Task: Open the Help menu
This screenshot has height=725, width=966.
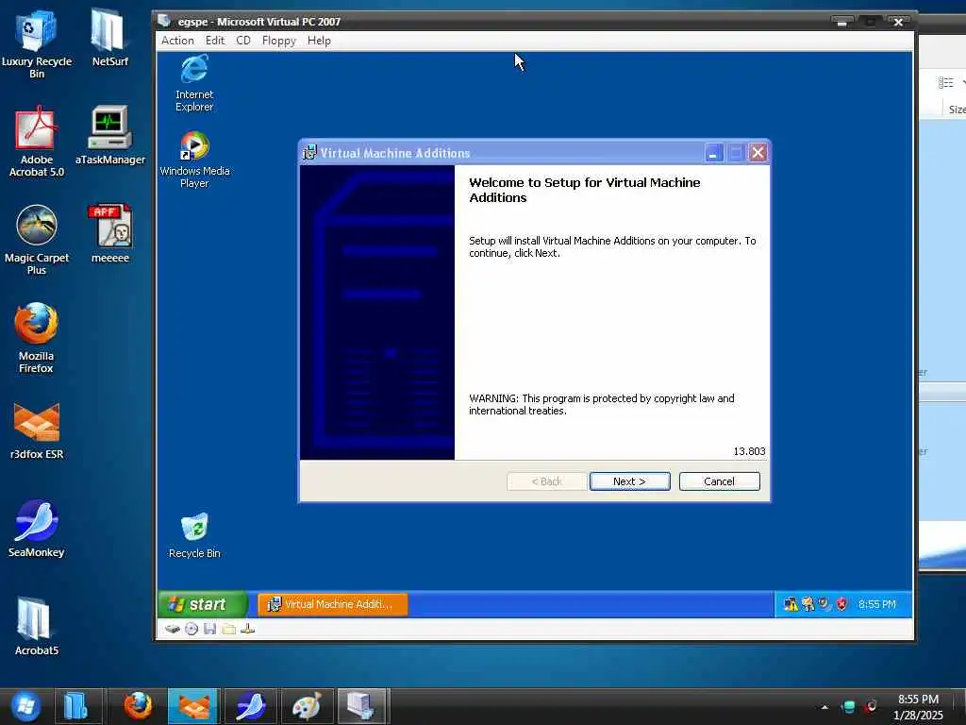Action: (319, 41)
